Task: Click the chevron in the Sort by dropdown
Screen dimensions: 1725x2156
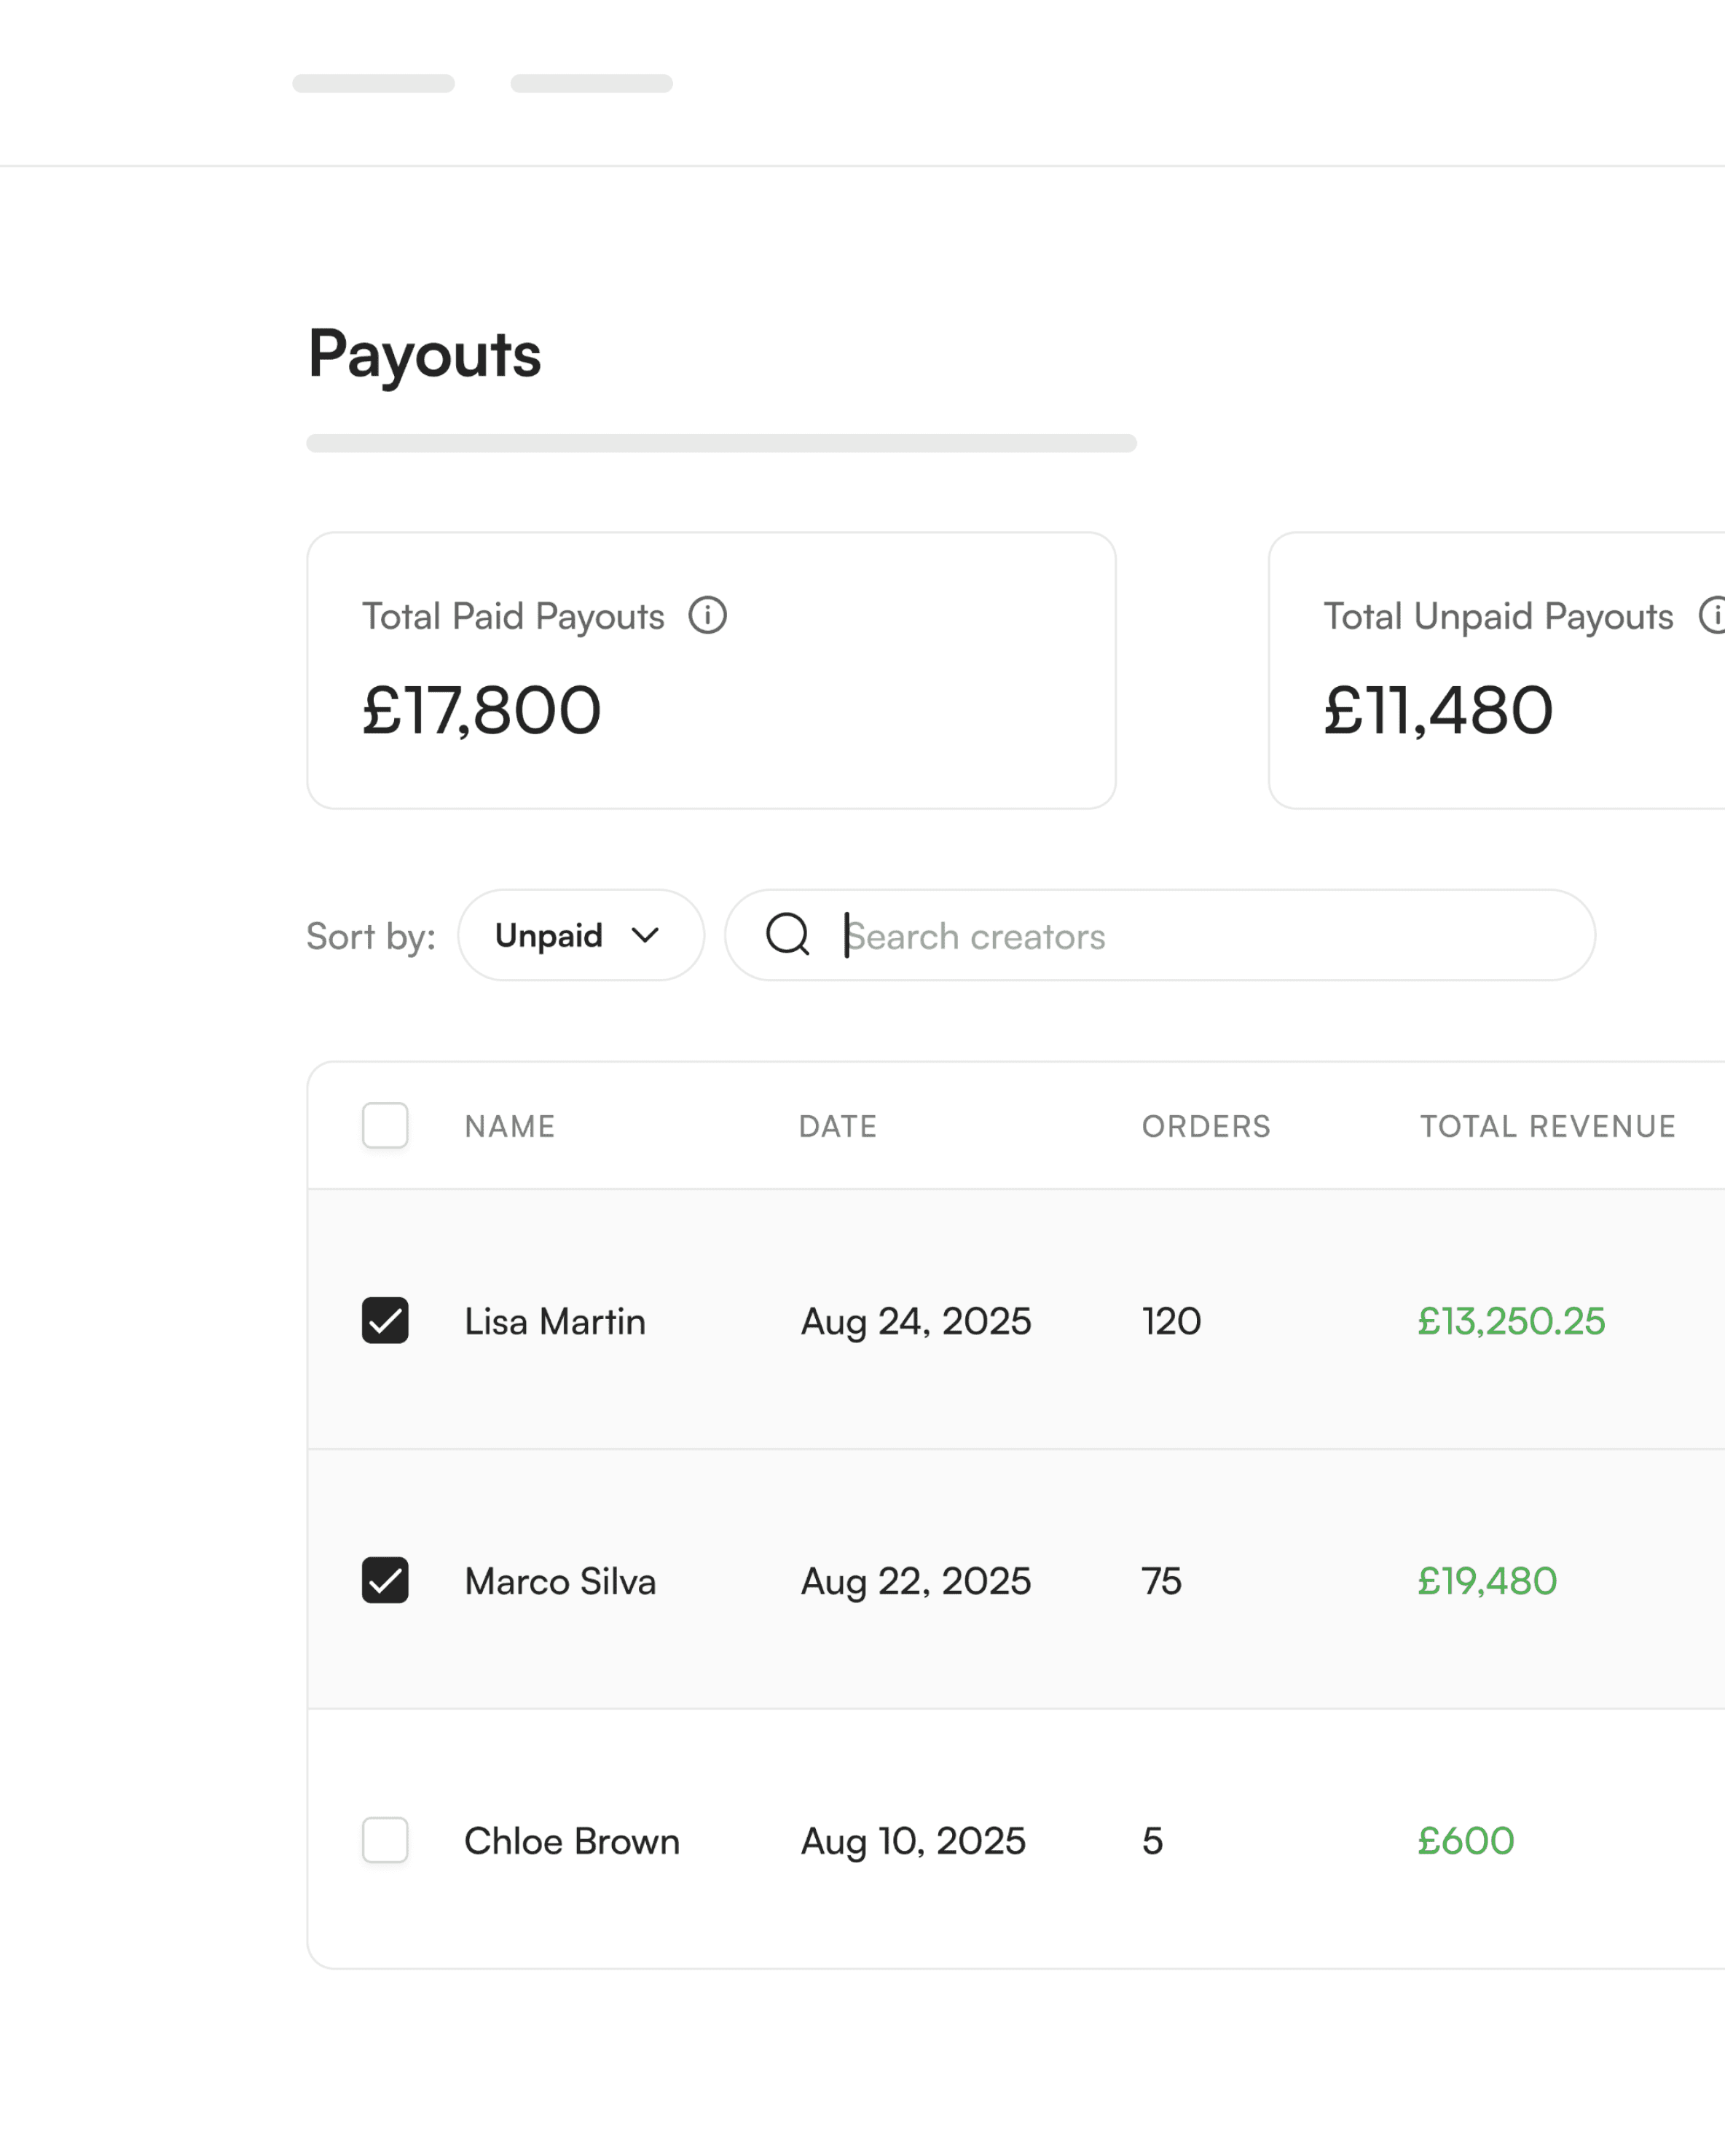Action: pyautogui.click(x=645, y=935)
